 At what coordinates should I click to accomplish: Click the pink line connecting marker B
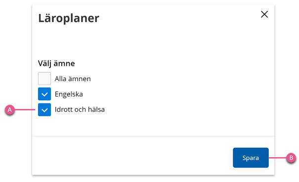click(x=277, y=158)
